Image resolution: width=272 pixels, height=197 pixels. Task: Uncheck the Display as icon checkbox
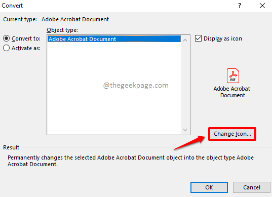point(198,38)
